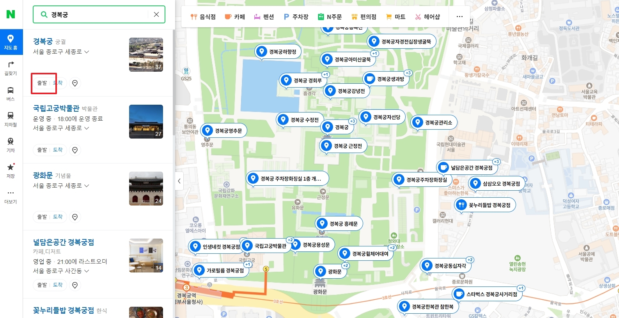Expand 경복궁 address 서울 종로구 세종로
Image resolution: width=619 pixels, height=318 pixels.
coord(61,52)
